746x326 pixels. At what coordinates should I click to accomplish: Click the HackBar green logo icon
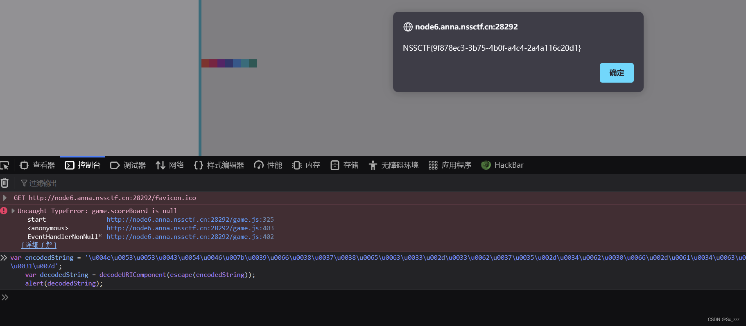(x=486, y=165)
